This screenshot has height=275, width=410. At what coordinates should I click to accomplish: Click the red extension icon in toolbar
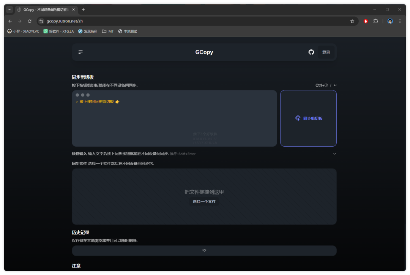(366, 21)
